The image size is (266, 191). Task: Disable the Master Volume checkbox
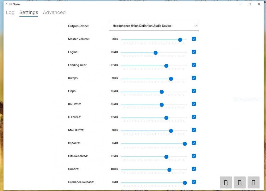tap(194, 39)
